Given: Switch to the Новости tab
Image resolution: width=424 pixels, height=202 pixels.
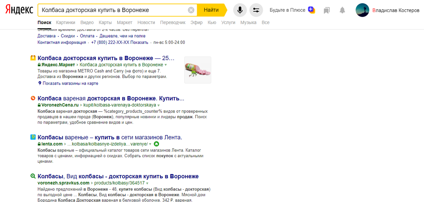Looking at the screenshot, I should tap(146, 22).
